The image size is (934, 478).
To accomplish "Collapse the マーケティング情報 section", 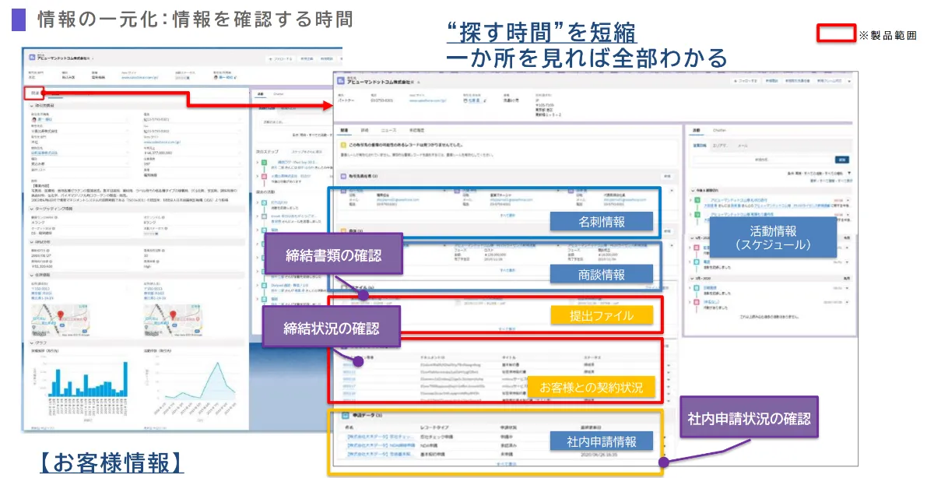I will pos(31,209).
